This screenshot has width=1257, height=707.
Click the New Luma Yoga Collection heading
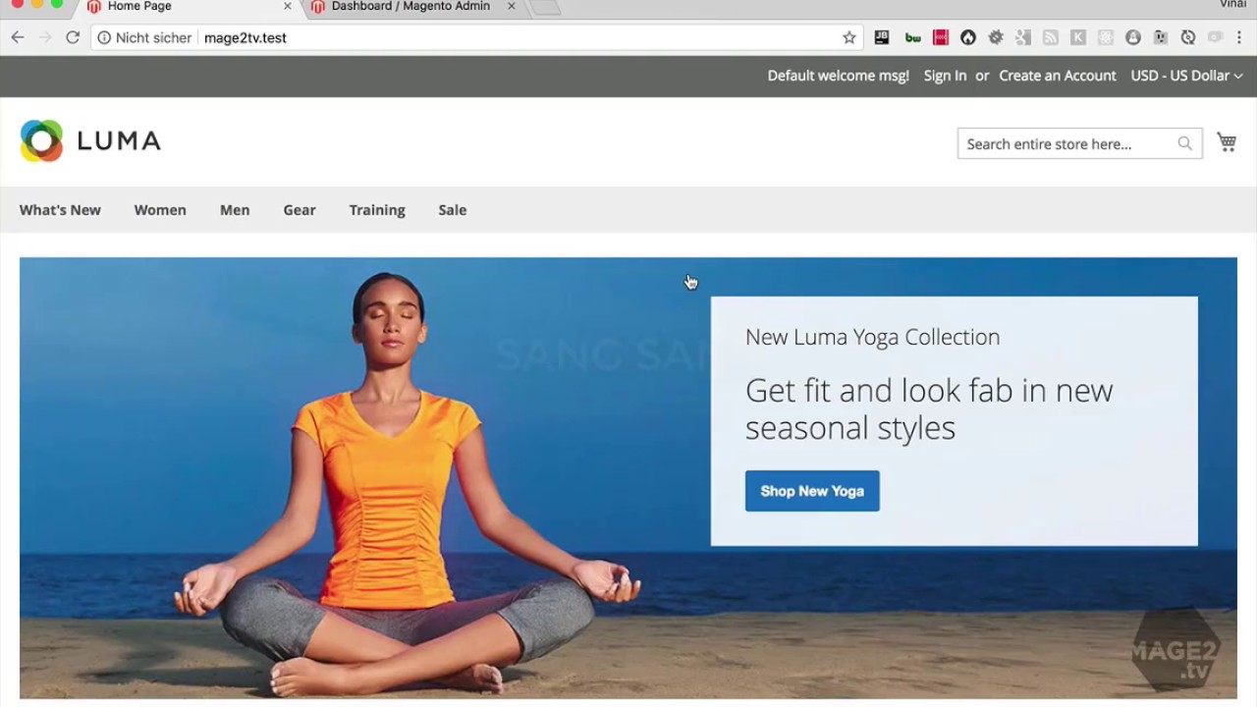872,337
